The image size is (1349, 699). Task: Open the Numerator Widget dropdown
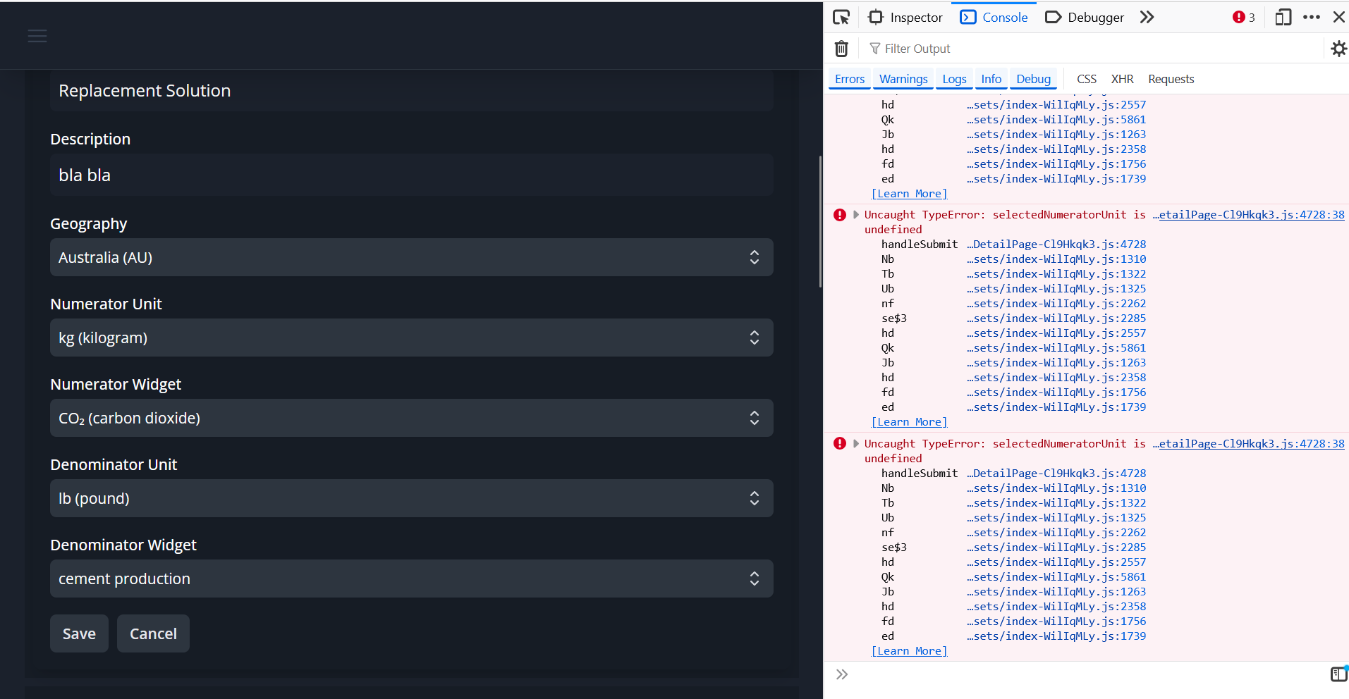(411, 418)
